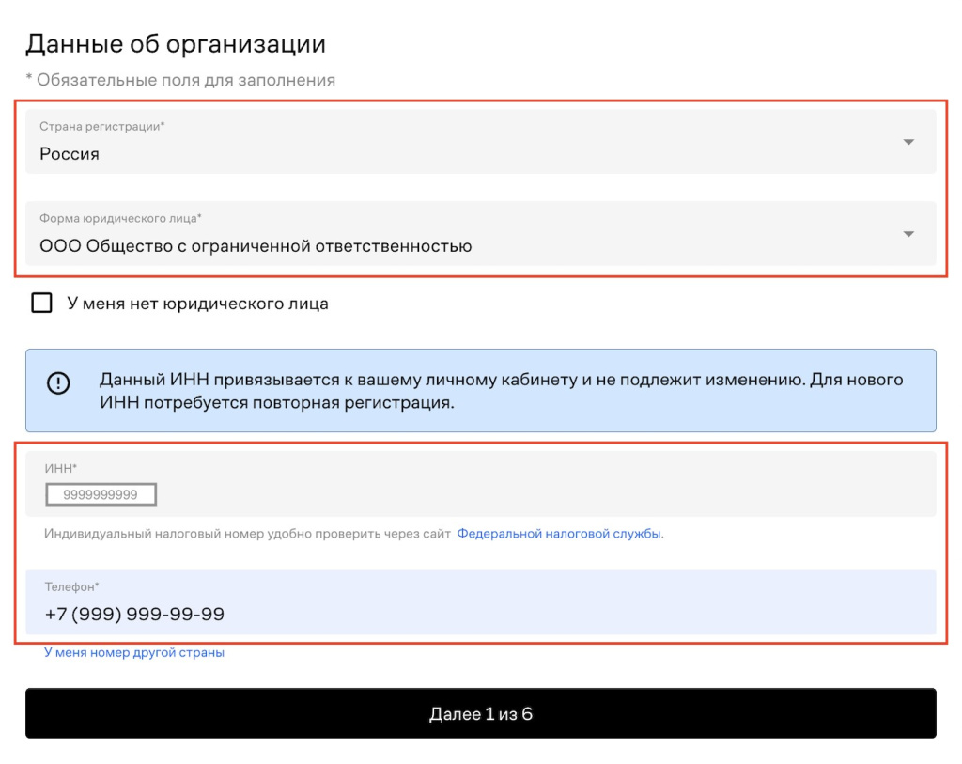The width and height of the screenshot is (962, 764).
Task: Click the 'Форма юридического лица' field label
Action: [x=120, y=218]
